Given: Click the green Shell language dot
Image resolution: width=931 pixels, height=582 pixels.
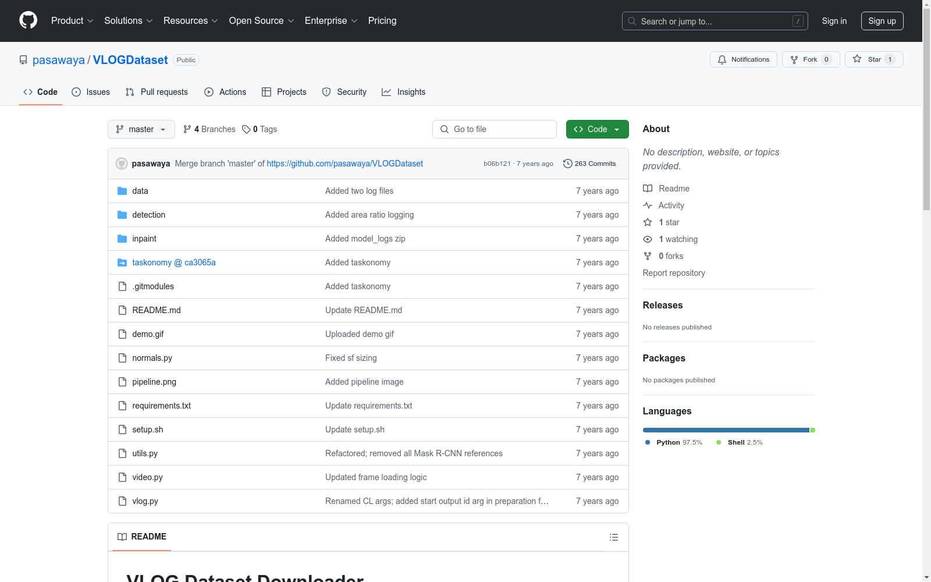Looking at the screenshot, I should pos(719,442).
